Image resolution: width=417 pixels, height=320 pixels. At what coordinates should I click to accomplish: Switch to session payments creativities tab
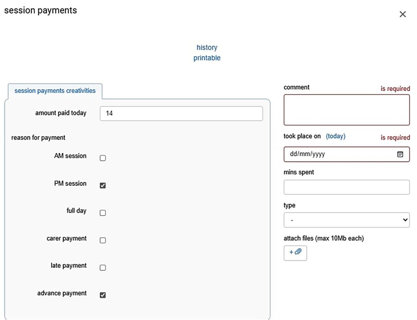pyautogui.click(x=55, y=91)
